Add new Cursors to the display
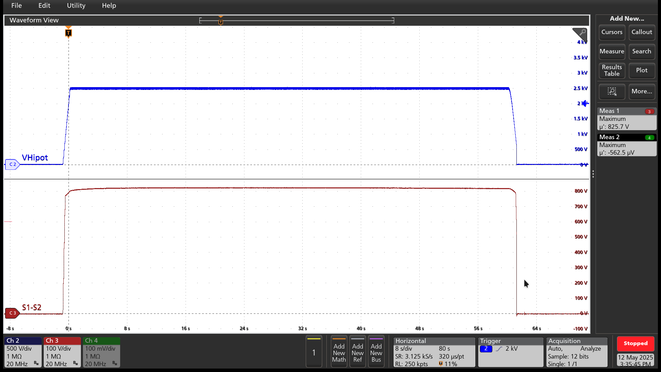 click(x=611, y=32)
